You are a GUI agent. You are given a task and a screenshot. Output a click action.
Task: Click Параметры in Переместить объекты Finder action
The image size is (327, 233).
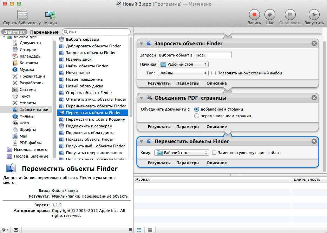point(188,163)
